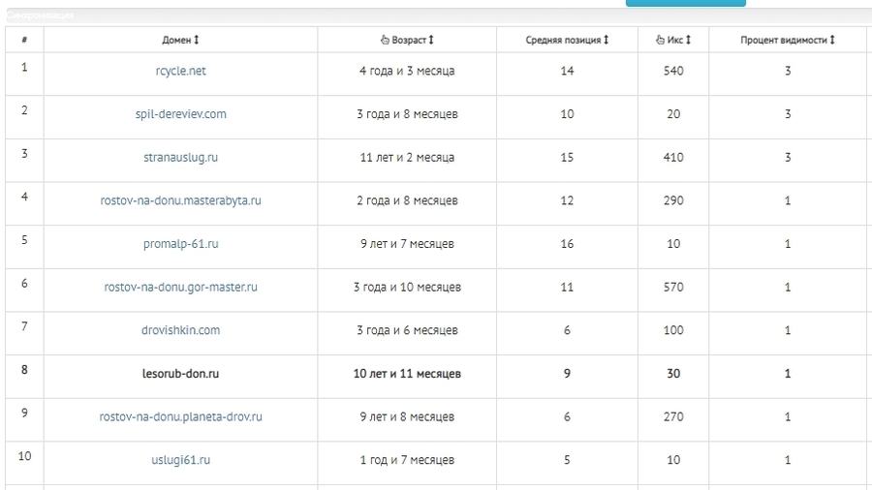Click average position 9 for lesorub-don.ru
Viewport: 872px width, 490px height.
[x=567, y=374]
